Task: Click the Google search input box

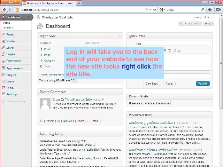Action: (x=183, y=10)
